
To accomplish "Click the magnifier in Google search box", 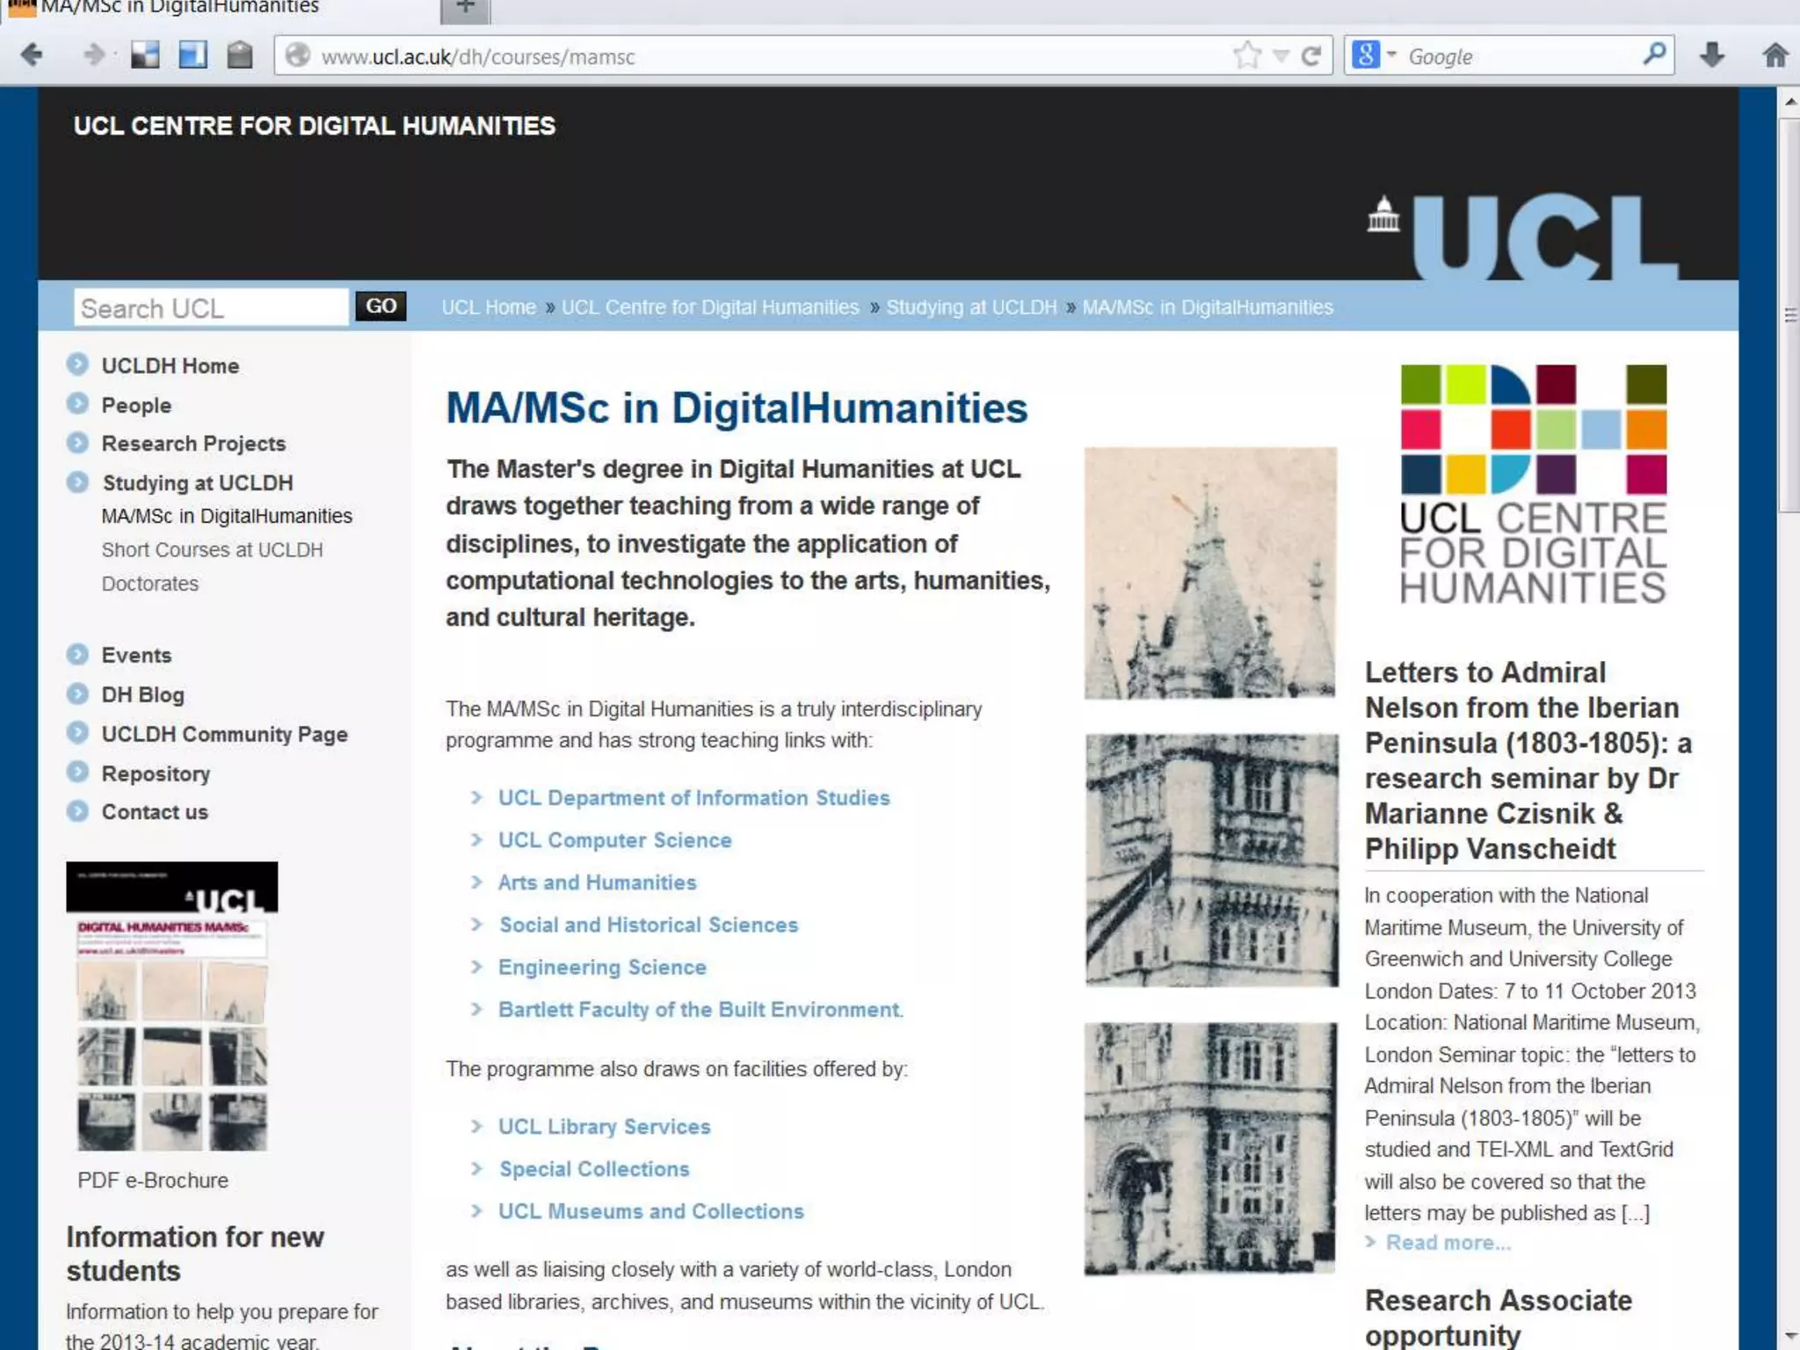I will 1654,54.
